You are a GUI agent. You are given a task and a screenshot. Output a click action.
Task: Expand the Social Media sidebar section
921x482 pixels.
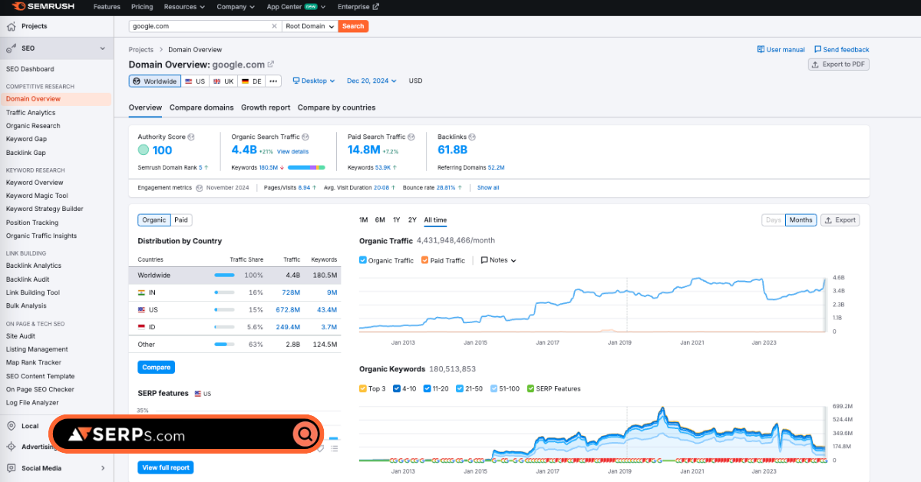point(103,468)
